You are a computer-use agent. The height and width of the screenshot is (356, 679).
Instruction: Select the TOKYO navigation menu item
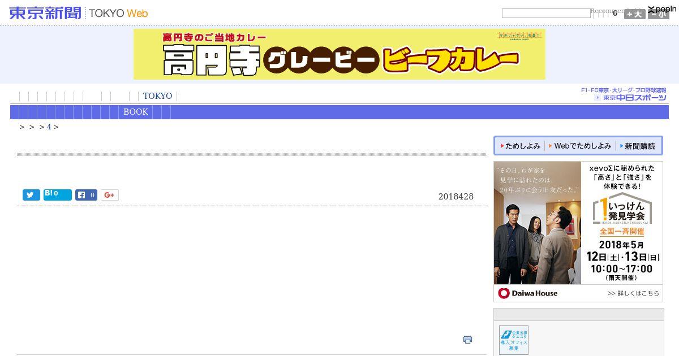click(x=157, y=96)
